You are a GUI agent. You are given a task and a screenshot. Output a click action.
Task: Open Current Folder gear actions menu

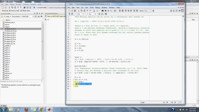(x=41, y=16)
